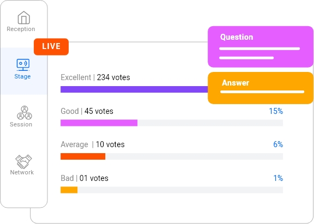Click the Network handshake icon
This screenshot has width=314, height=224.
[x=23, y=161]
